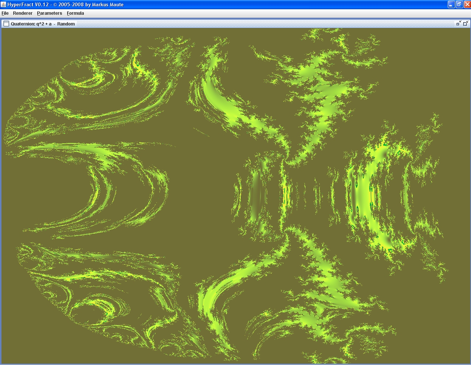Open the Renderer menu

tap(23, 13)
